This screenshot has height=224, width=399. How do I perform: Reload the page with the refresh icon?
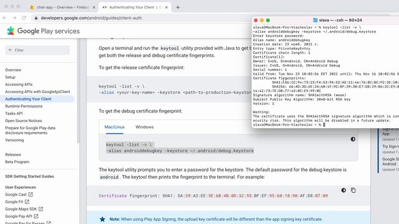coord(24,18)
